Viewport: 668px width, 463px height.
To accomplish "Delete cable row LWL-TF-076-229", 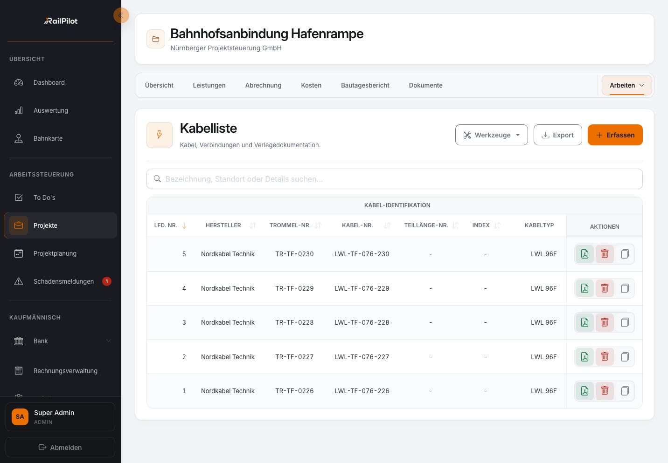I will (x=605, y=288).
